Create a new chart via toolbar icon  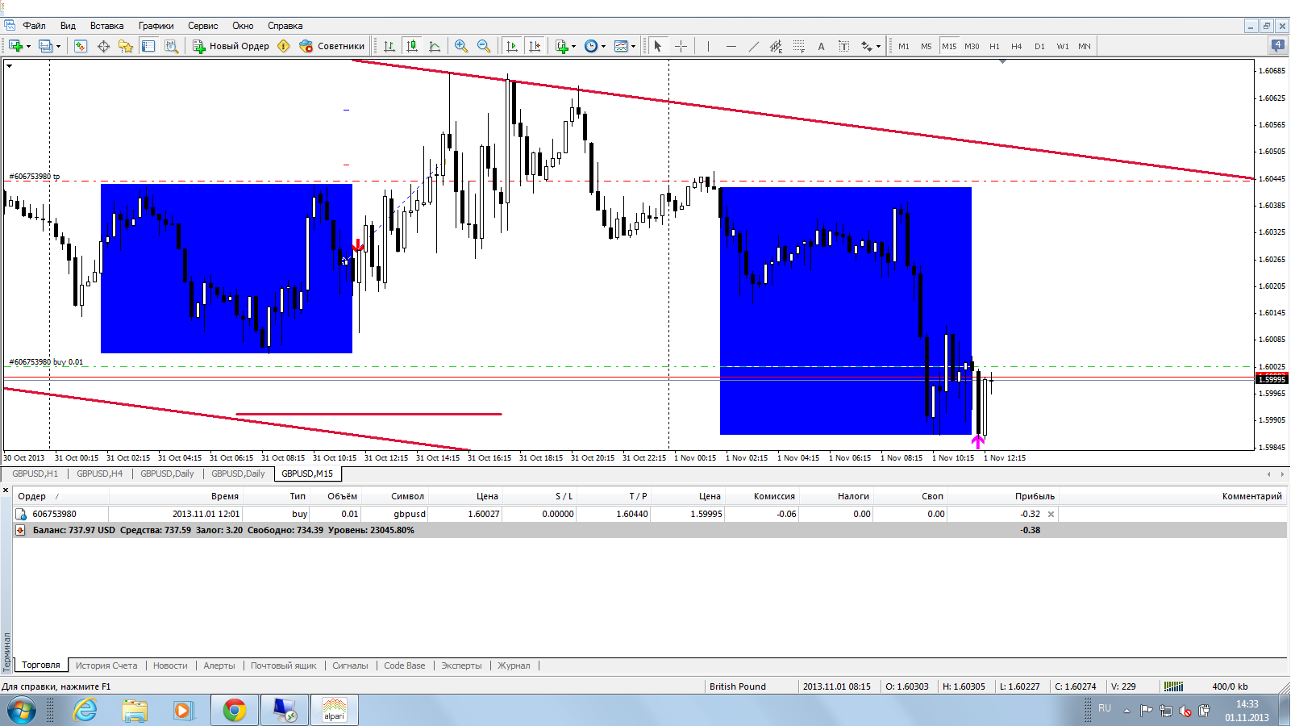point(15,46)
